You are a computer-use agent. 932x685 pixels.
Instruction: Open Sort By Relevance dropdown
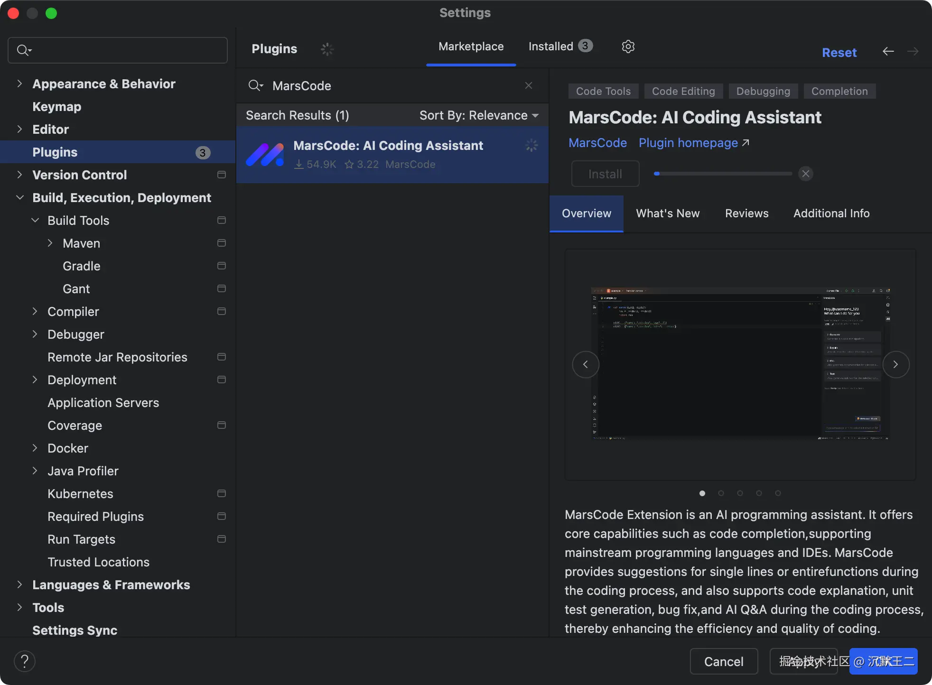click(479, 115)
